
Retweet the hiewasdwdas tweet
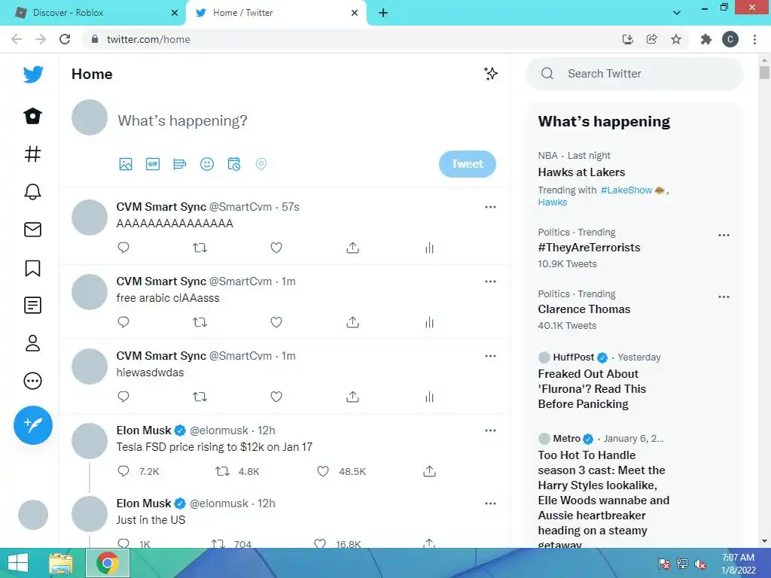200,397
